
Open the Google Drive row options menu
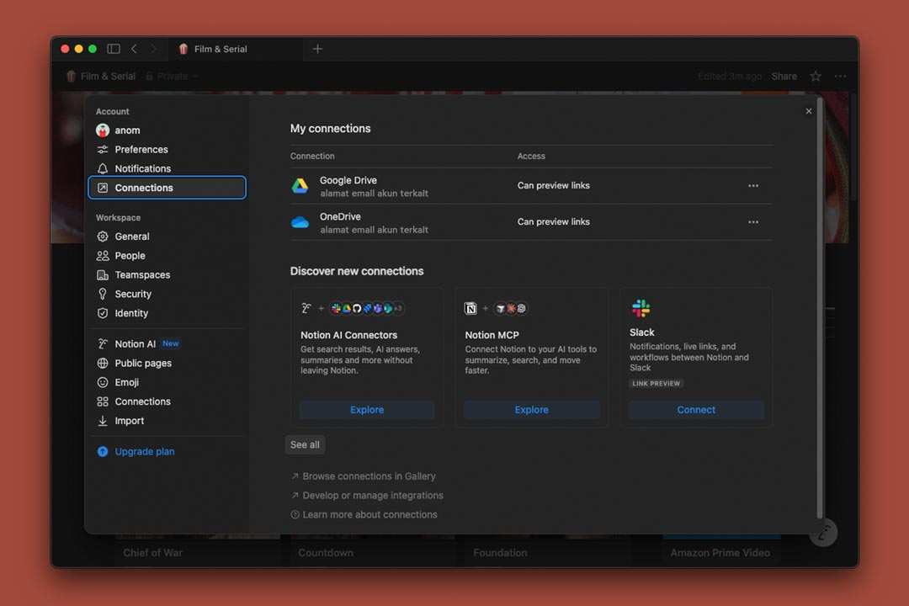[753, 185]
